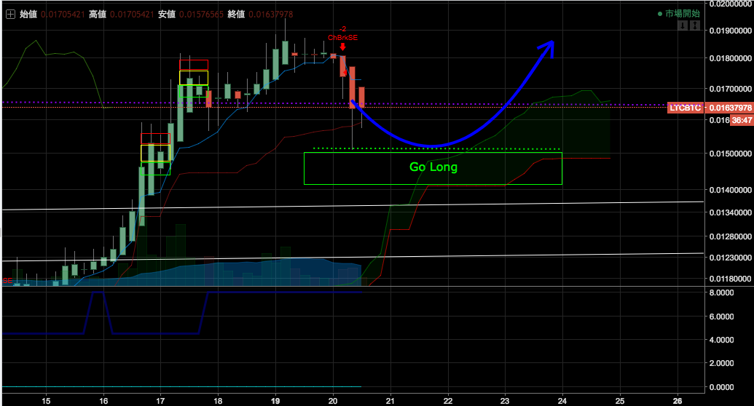This screenshot has height=406, width=754.
Task: Click the move pane down arrow icon
Action: point(683,25)
